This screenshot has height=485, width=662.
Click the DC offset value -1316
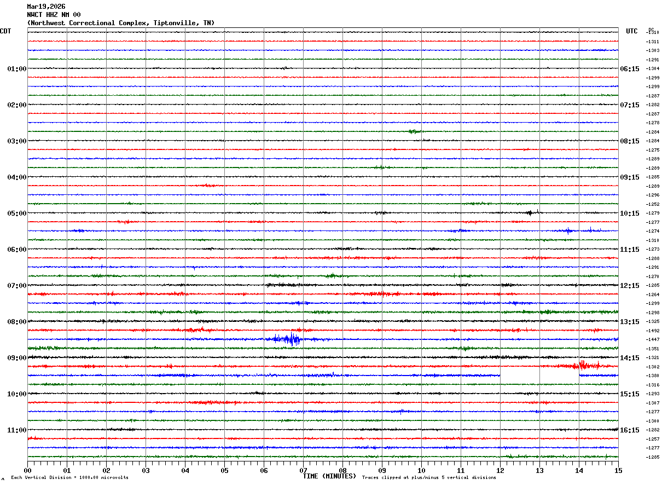pyautogui.click(x=653, y=385)
